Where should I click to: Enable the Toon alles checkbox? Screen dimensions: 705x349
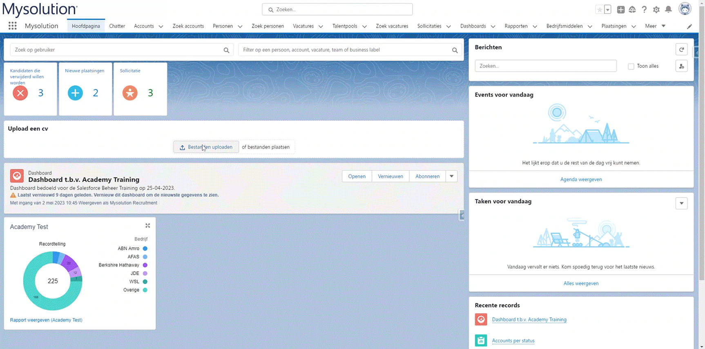[x=631, y=66]
